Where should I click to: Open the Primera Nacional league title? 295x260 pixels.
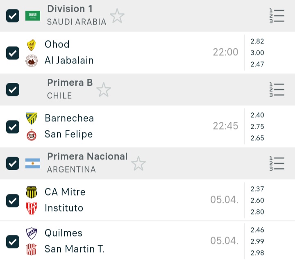(87, 157)
